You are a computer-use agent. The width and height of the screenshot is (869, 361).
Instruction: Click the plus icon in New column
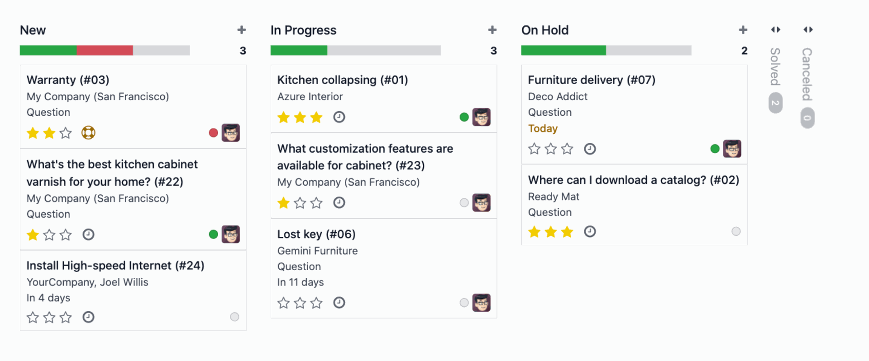coord(242,30)
